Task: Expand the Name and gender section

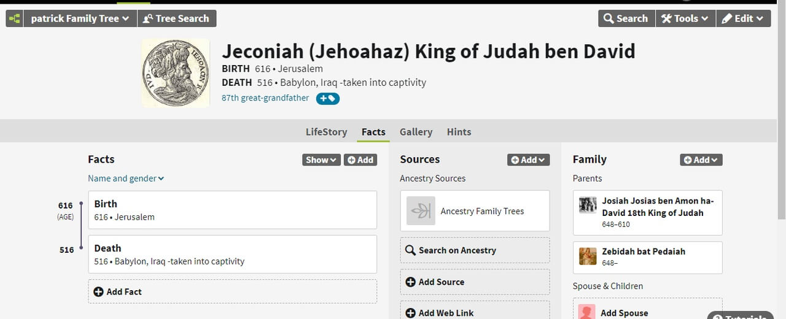Action: coord(126,179)
